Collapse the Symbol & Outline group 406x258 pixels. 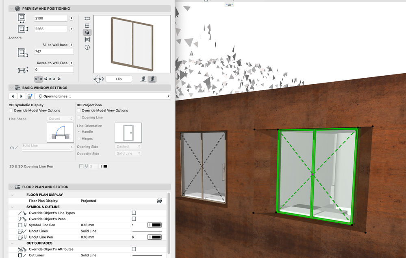[12, 207]
